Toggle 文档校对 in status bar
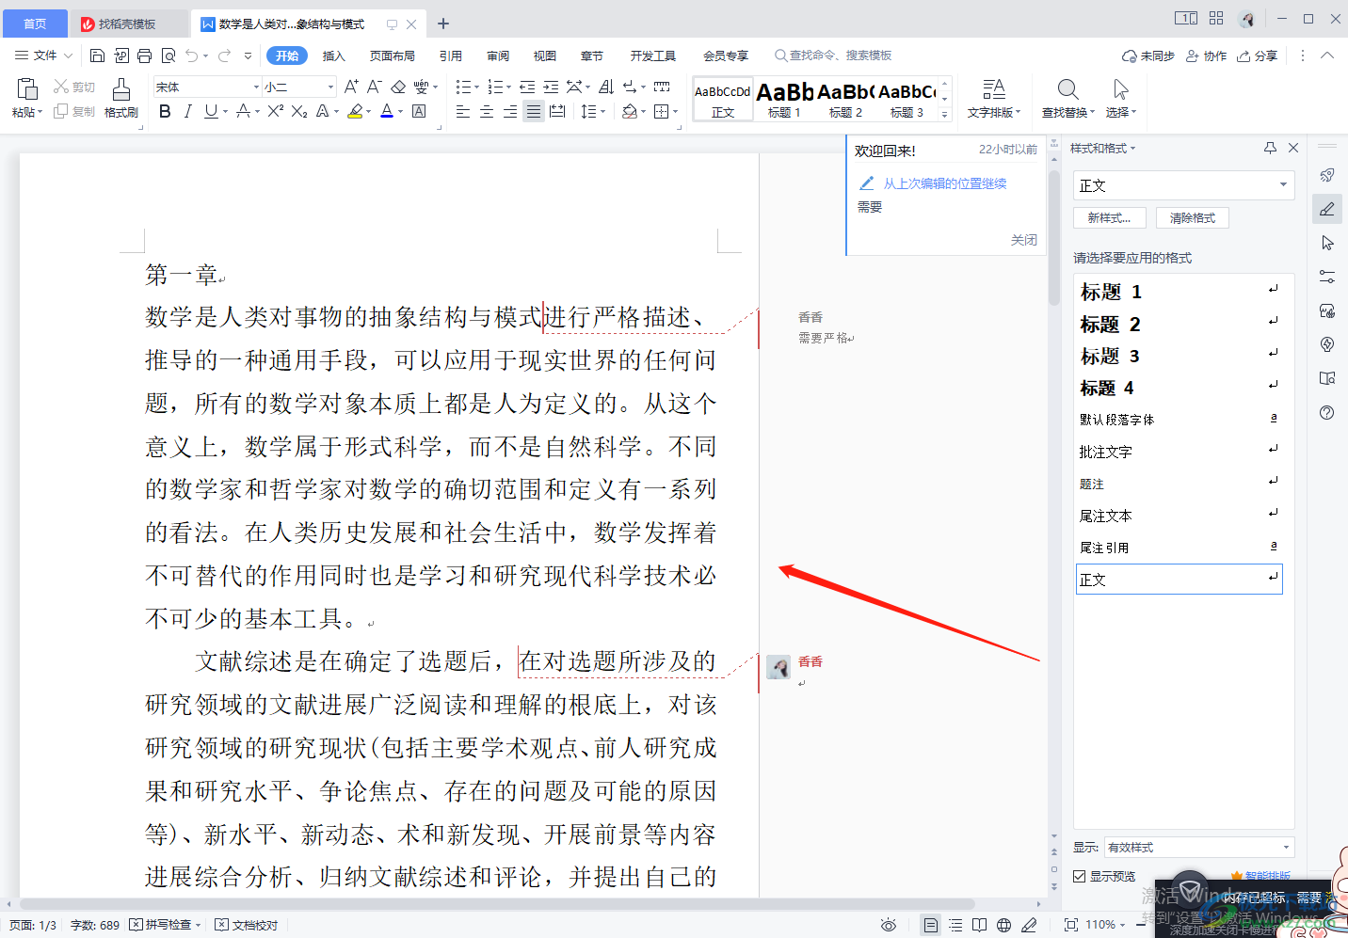Screen dimensions: 1348x938 click(246, 925)
